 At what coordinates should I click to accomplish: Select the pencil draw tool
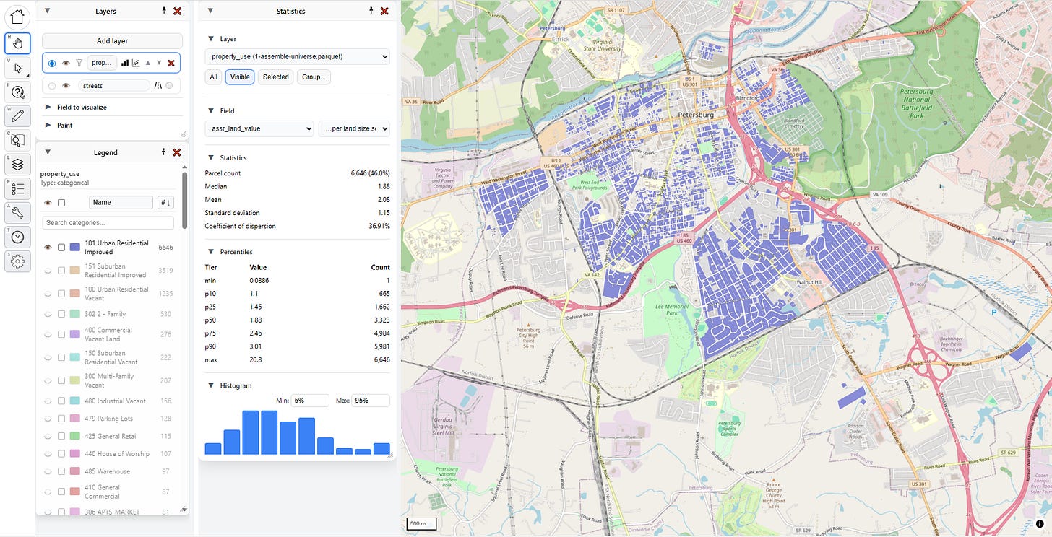(x=17, y=115)
